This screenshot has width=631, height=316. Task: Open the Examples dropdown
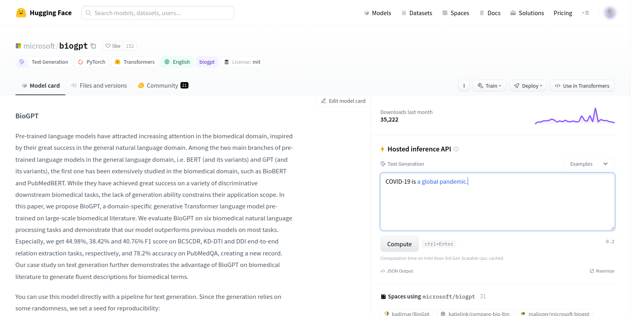(x=588, y=164)
